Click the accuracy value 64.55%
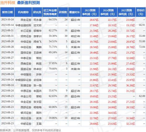 click(53, 19)
